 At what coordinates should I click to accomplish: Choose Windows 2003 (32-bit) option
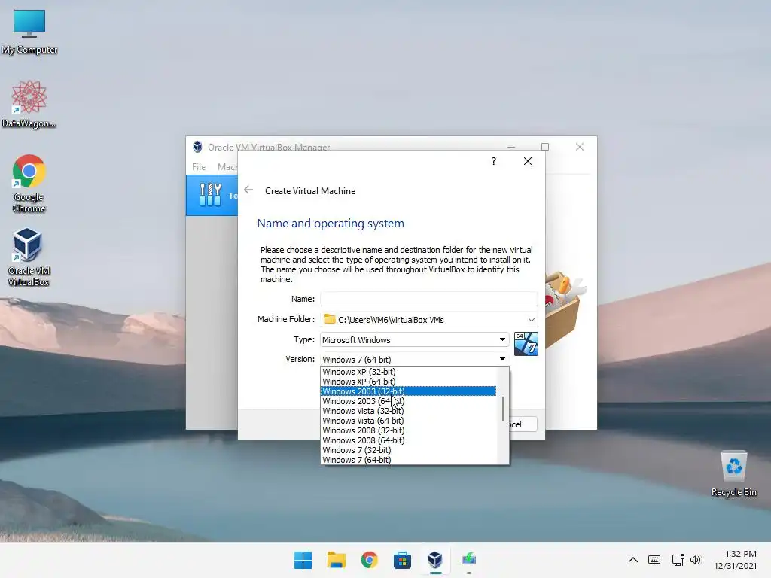point(409,391)
